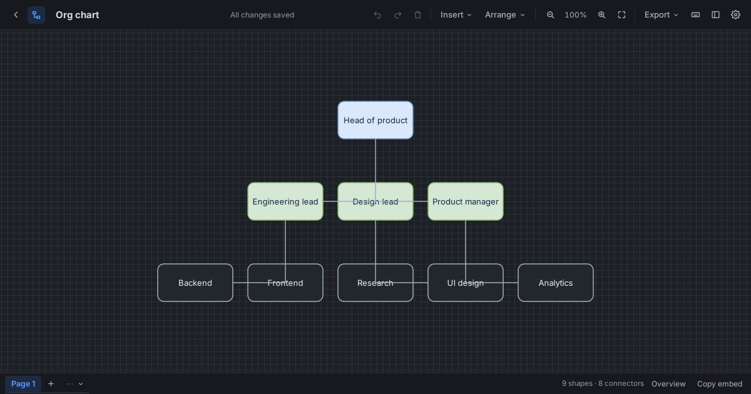Image resolution: width=751 pixels, height=394 pixels.
Task: Click the 100% zoom level value
Action: point(576,15)
